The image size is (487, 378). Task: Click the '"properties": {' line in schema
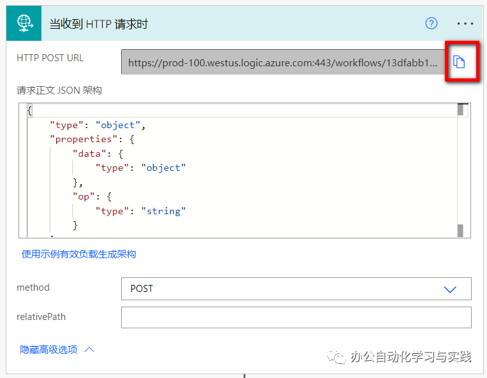[x=92, y=139]
